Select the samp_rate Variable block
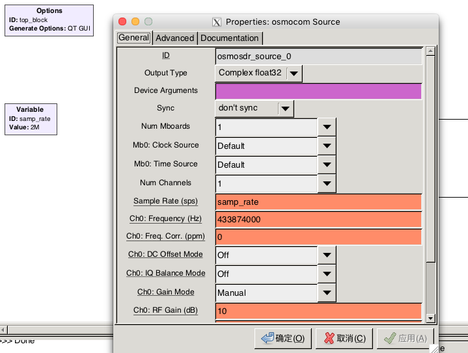This screenshot has width=468, height=353. point(31,119)
